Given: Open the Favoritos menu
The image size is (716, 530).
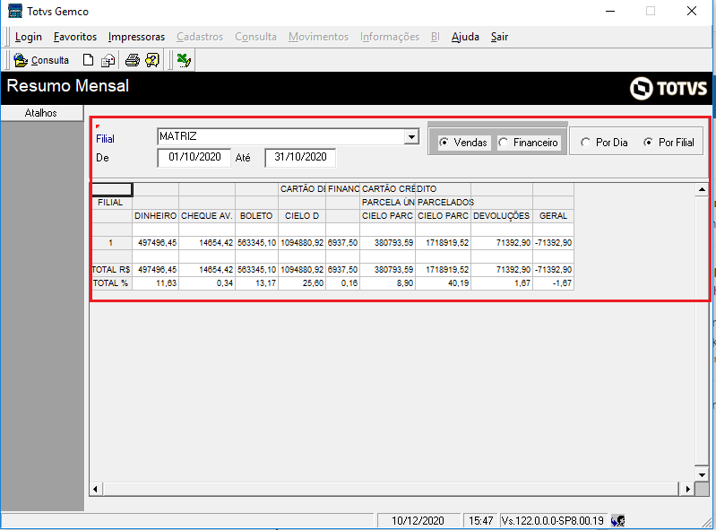Looking at the screenshot, I should tap(75, 37).
